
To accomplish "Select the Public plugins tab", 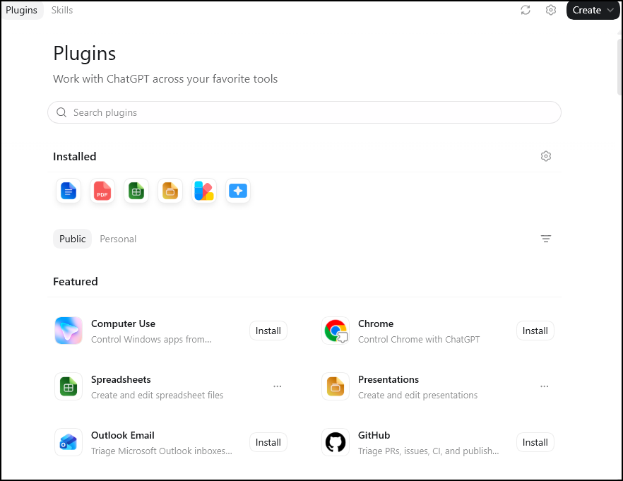I will (72, 239).
